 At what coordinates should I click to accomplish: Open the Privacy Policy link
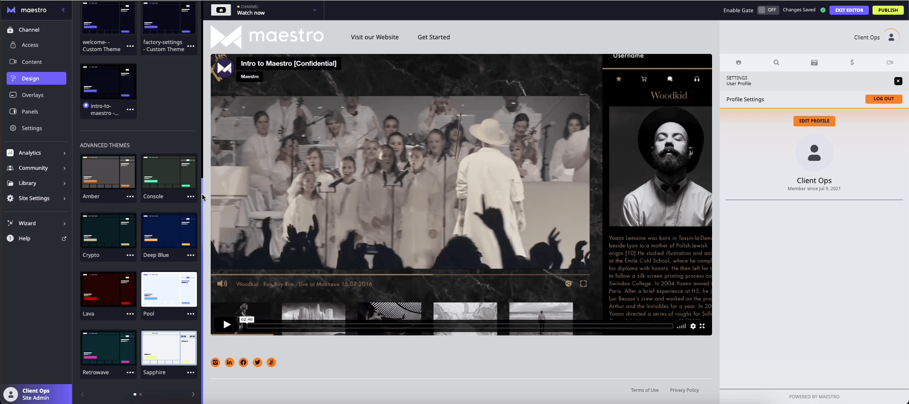pos(684,390)
